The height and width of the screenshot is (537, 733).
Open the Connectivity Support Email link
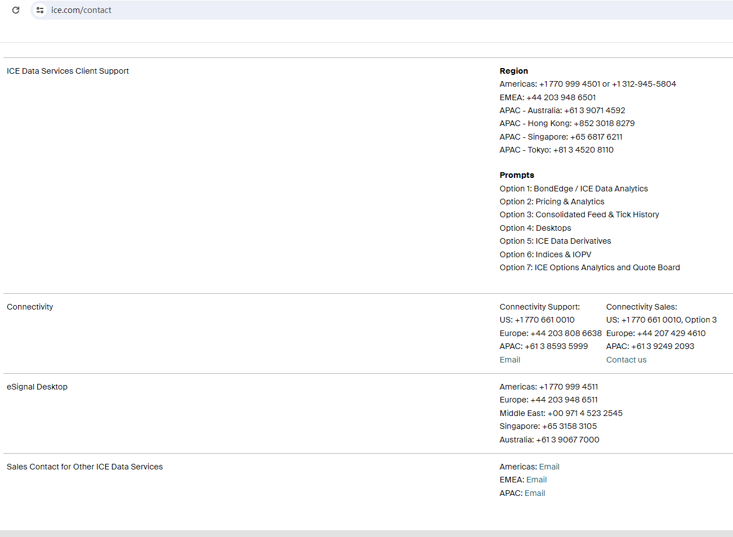pyautogui.click(x=509, y=360)
